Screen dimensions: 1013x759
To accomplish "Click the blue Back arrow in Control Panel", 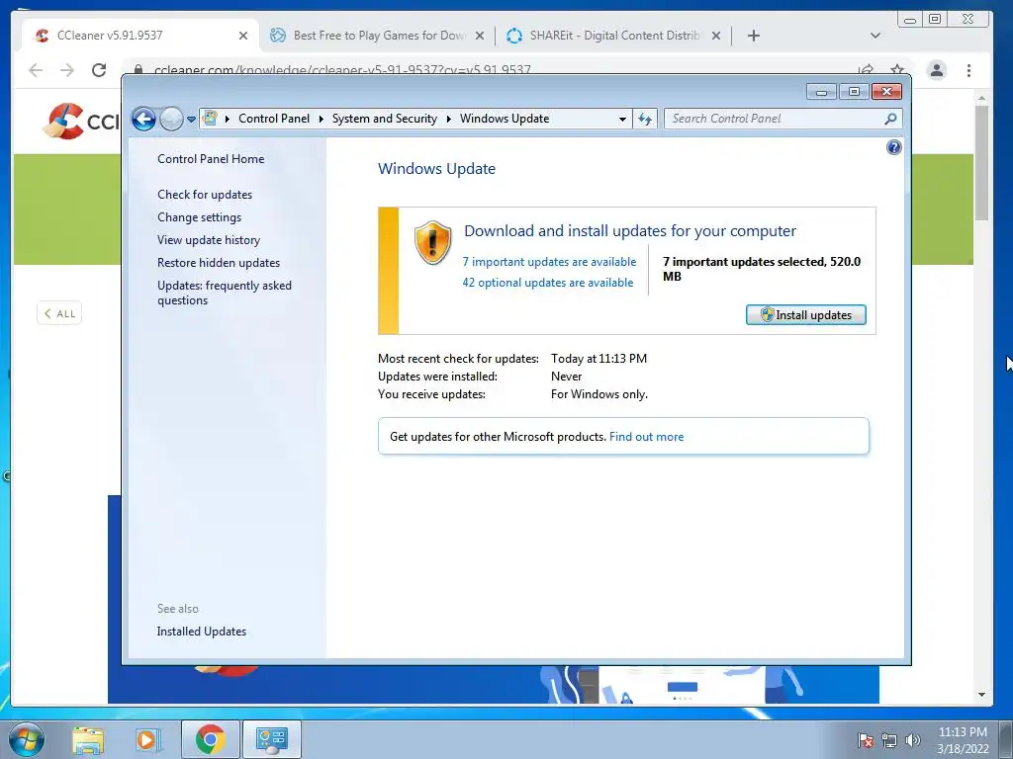I will coord(143,119).
